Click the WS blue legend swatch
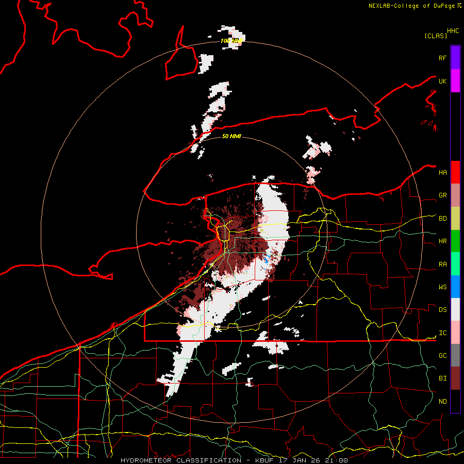The image size is (464, 464). click(x=455, y=287)
